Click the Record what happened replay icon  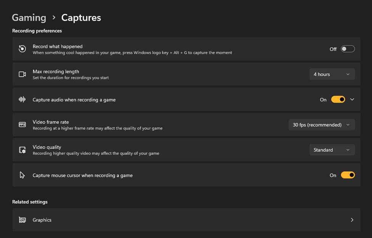23,49
